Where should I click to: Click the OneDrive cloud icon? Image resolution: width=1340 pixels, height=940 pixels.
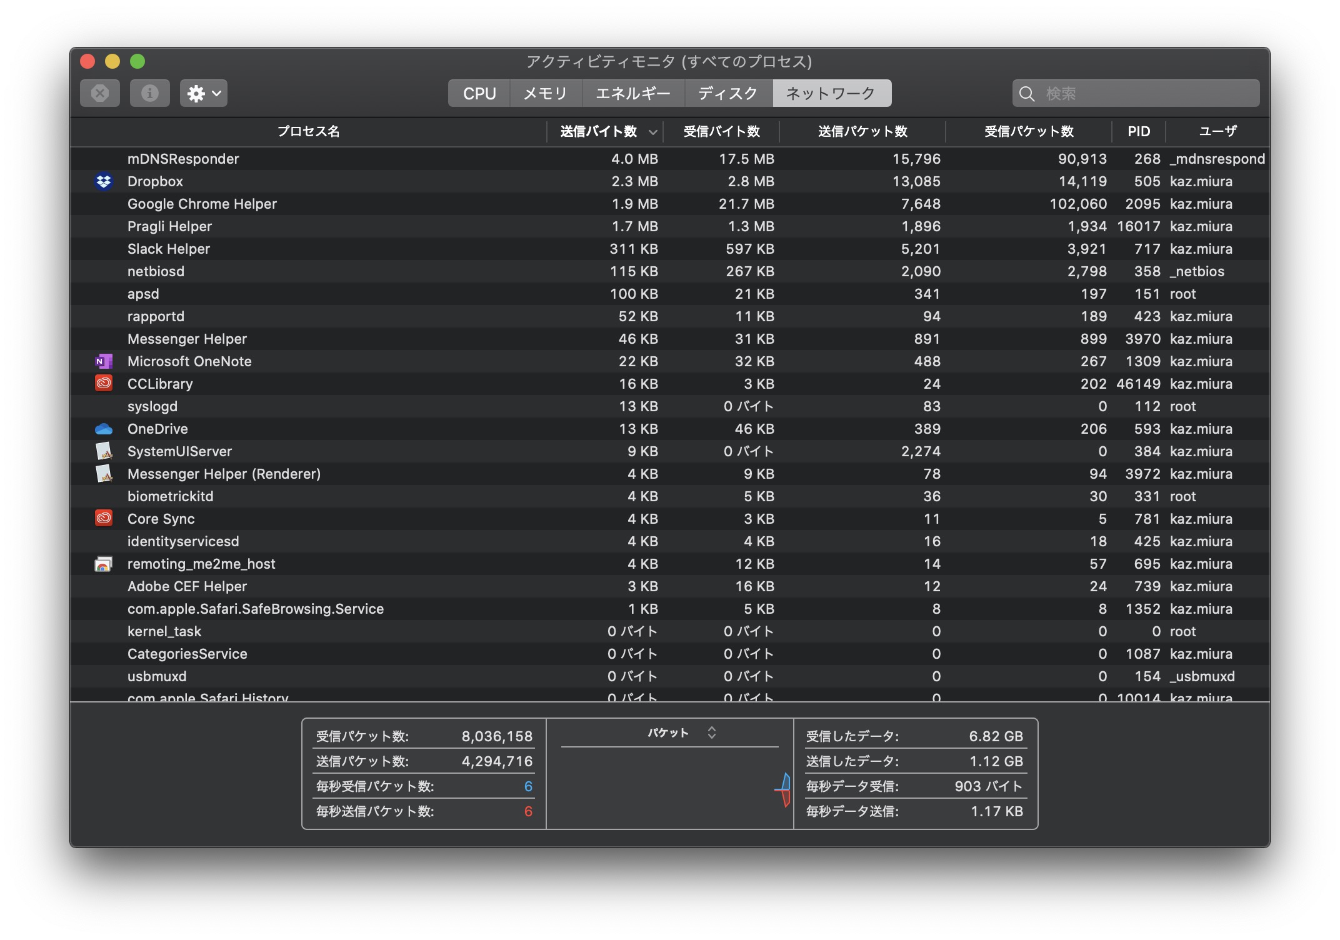104,429
